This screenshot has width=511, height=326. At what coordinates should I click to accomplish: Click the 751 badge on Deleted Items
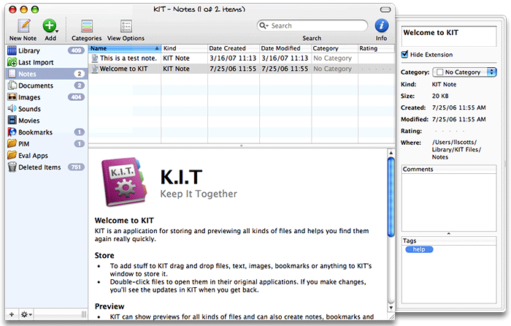[x=76, y=167]
